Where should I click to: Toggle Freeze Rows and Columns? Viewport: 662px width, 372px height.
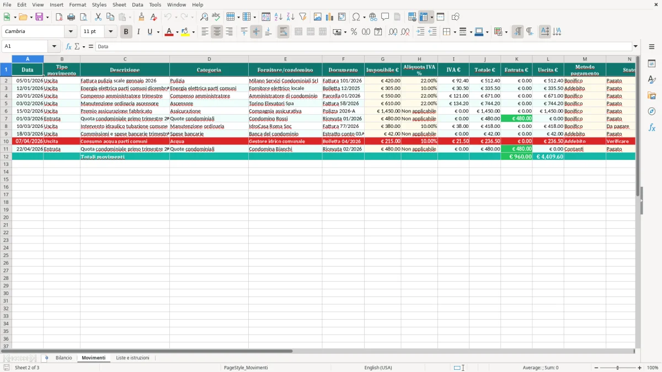424,17
